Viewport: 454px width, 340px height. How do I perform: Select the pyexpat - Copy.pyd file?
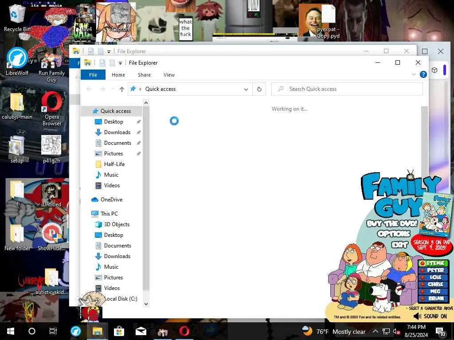(x=328, y=22)
